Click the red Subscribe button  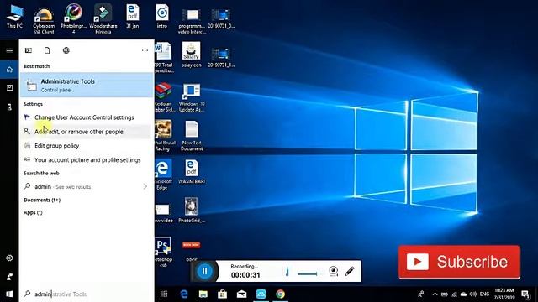[x=459, y=262]
